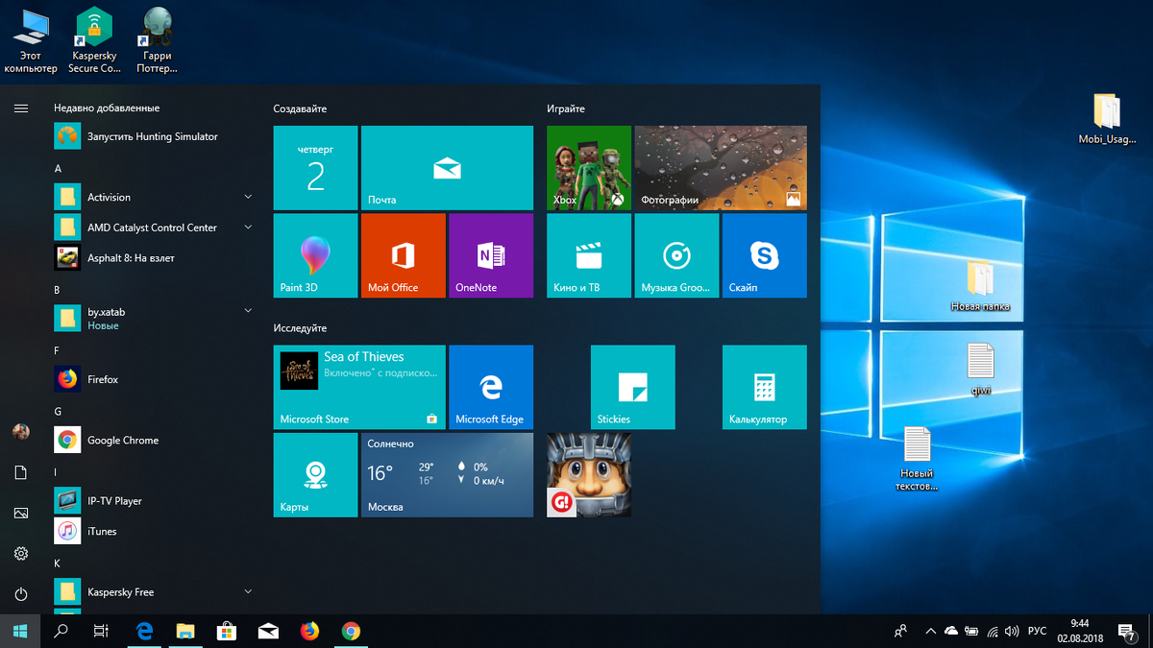
Task: Open Pictures from the Start side rail
Action: pos(21,513)
